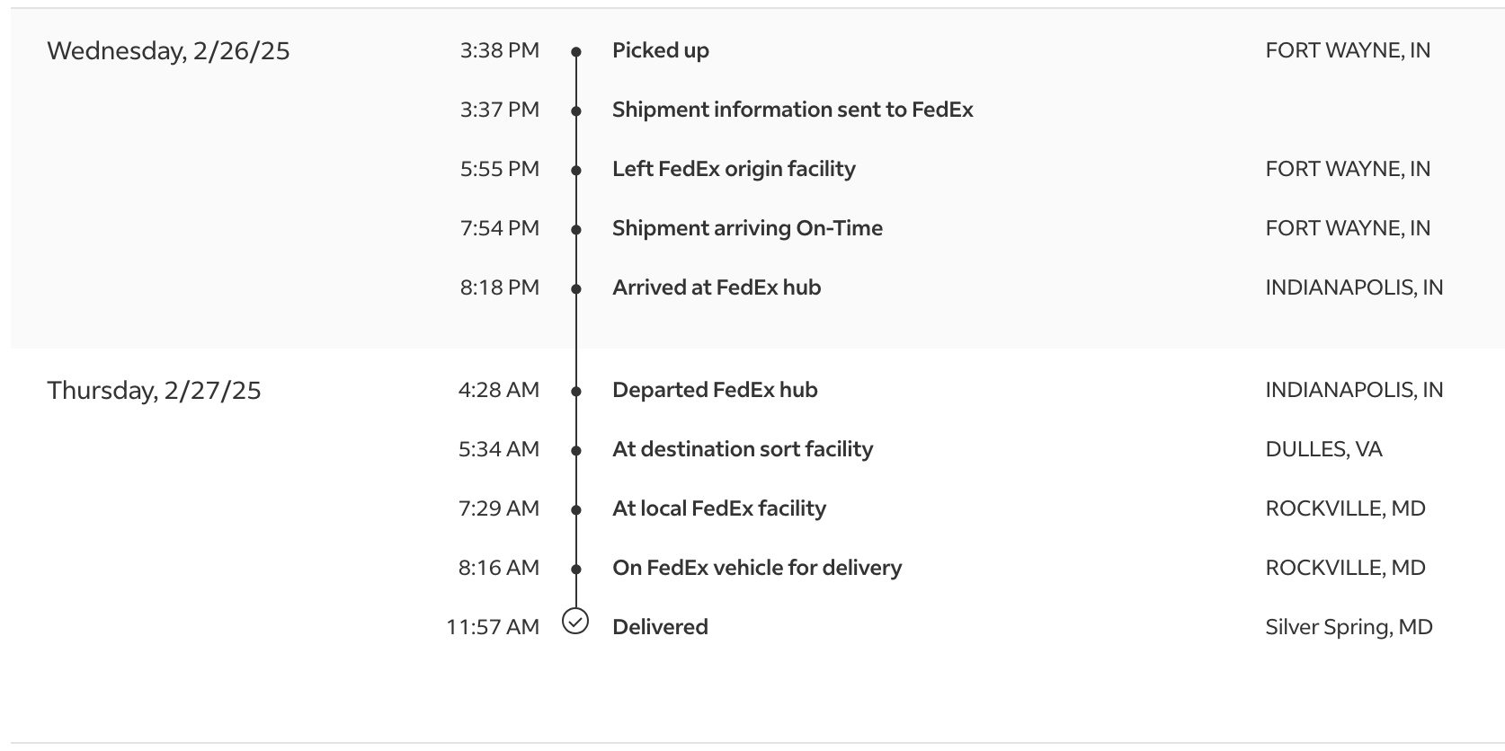
Task: Click the On FedEx vehicle for delivery dot
Action: (576, 570)
